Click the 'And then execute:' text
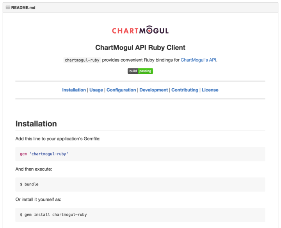Image resolution: width=281 pixels, height=228 pixels. pyautogui.click(x=34, y=169)
